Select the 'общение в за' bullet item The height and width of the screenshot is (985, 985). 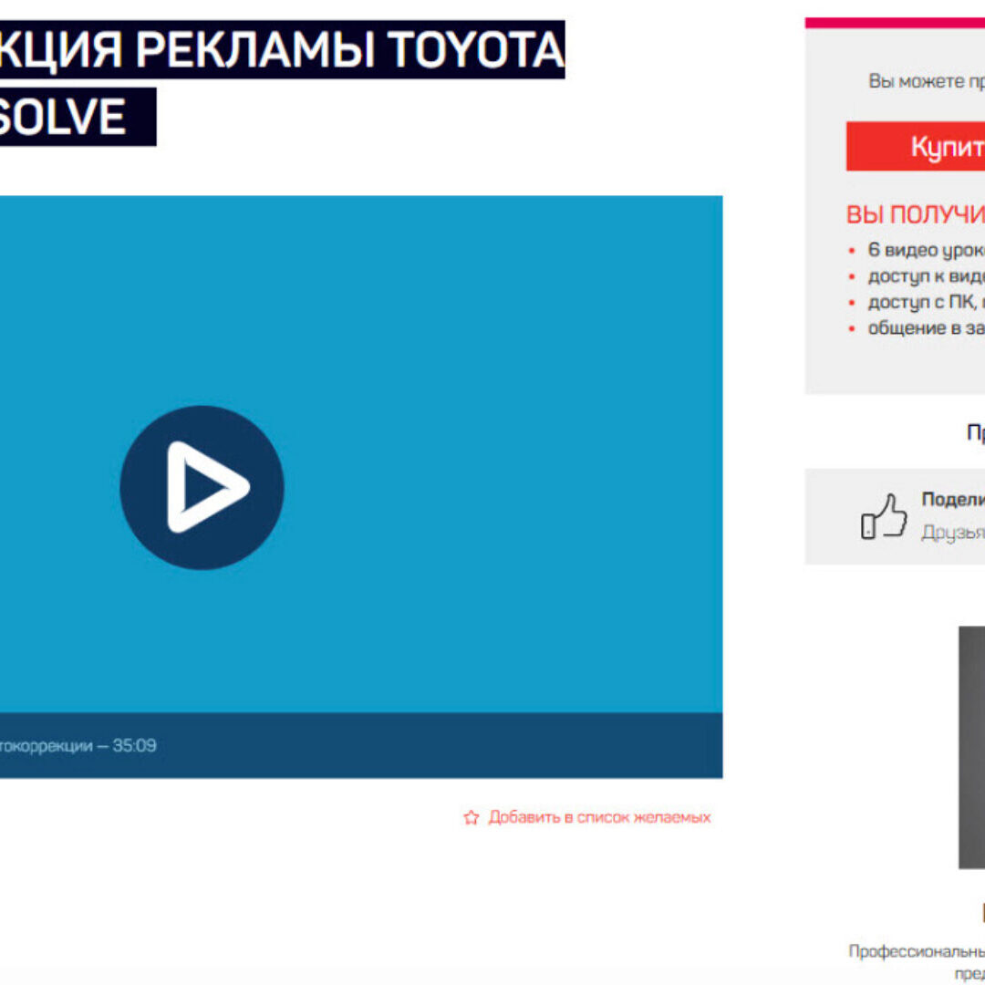[x=925, y=328]
